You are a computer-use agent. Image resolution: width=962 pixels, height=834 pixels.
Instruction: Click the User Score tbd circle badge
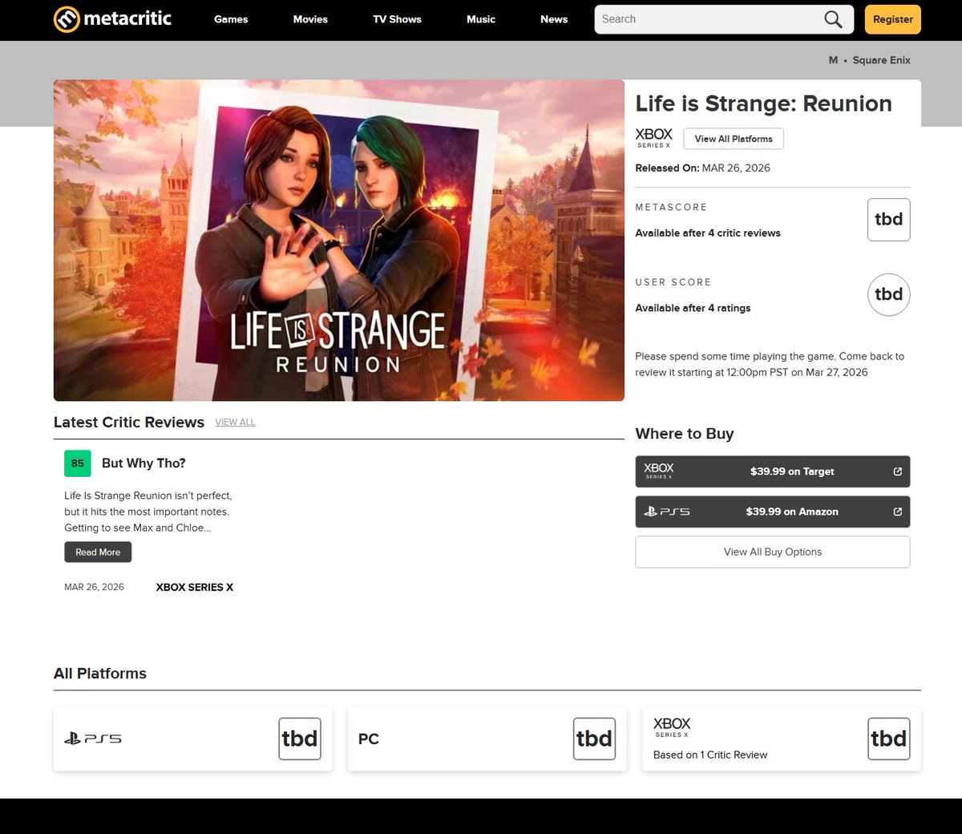point(888,294)
